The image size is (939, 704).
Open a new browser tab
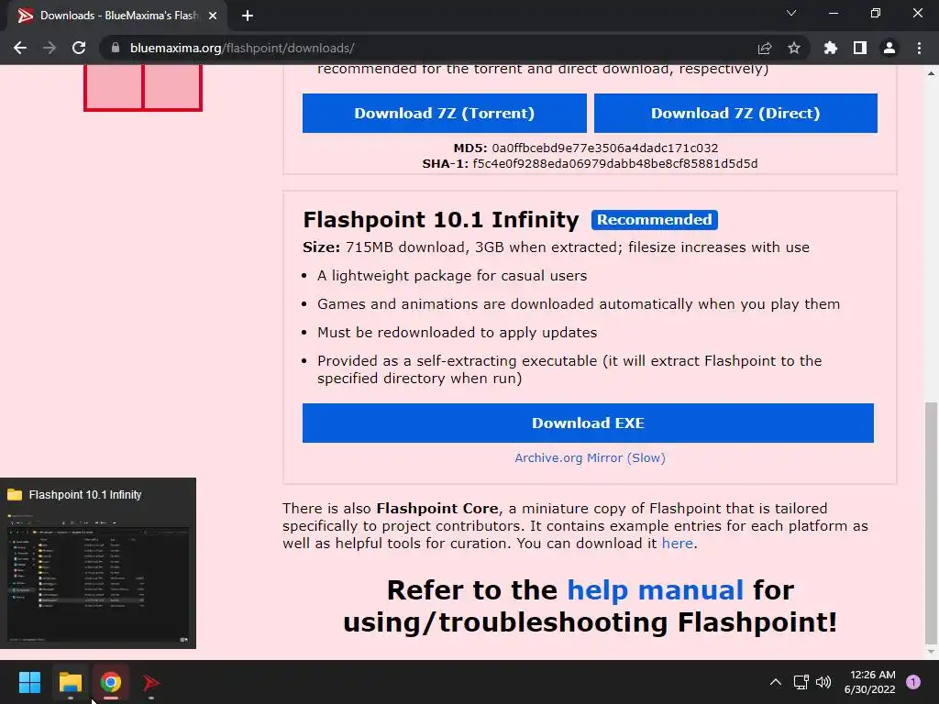pos(248,16)
